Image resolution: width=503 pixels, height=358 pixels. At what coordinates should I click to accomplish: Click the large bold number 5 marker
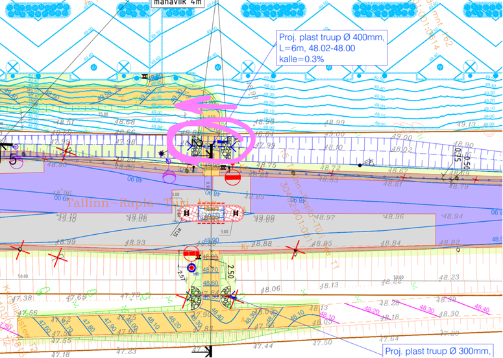[12, 160]
